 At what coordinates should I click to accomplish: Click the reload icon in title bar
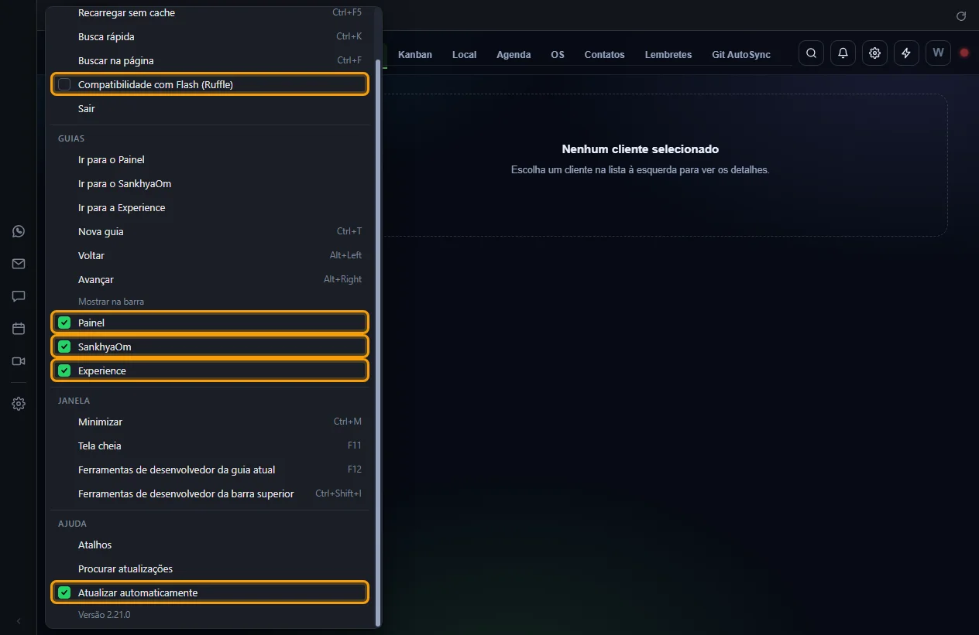click(961, 15)
